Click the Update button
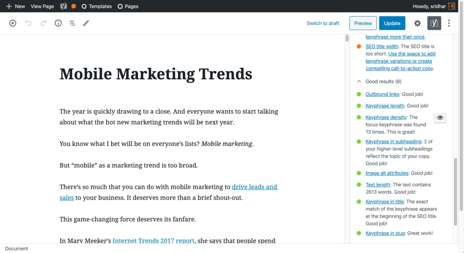The width and height of the screenshot is (464, 253). pyautogui.click(x=392, y=23)
